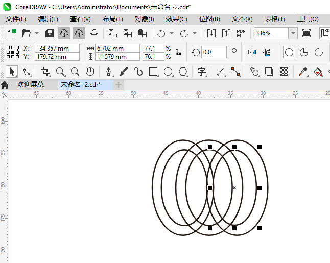Select the Crop tool

coord(45,71)
